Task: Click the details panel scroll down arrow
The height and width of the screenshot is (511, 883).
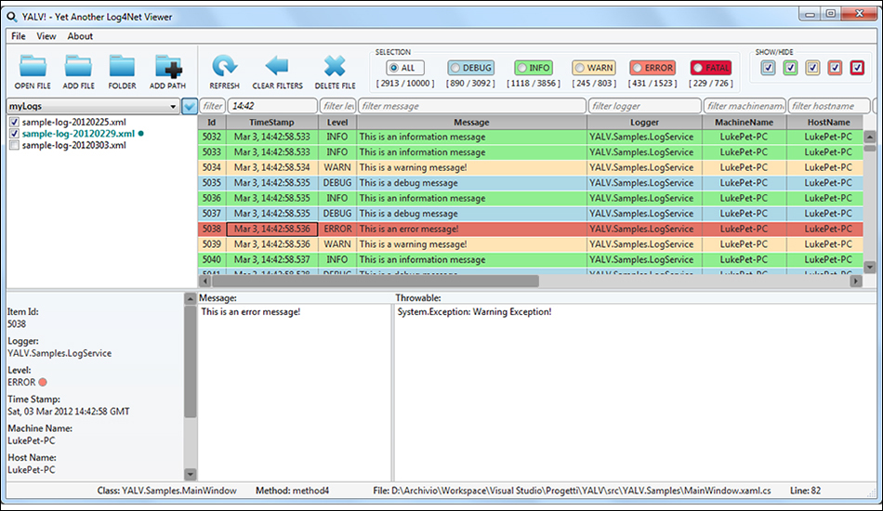Action: [x=191, y=475]
